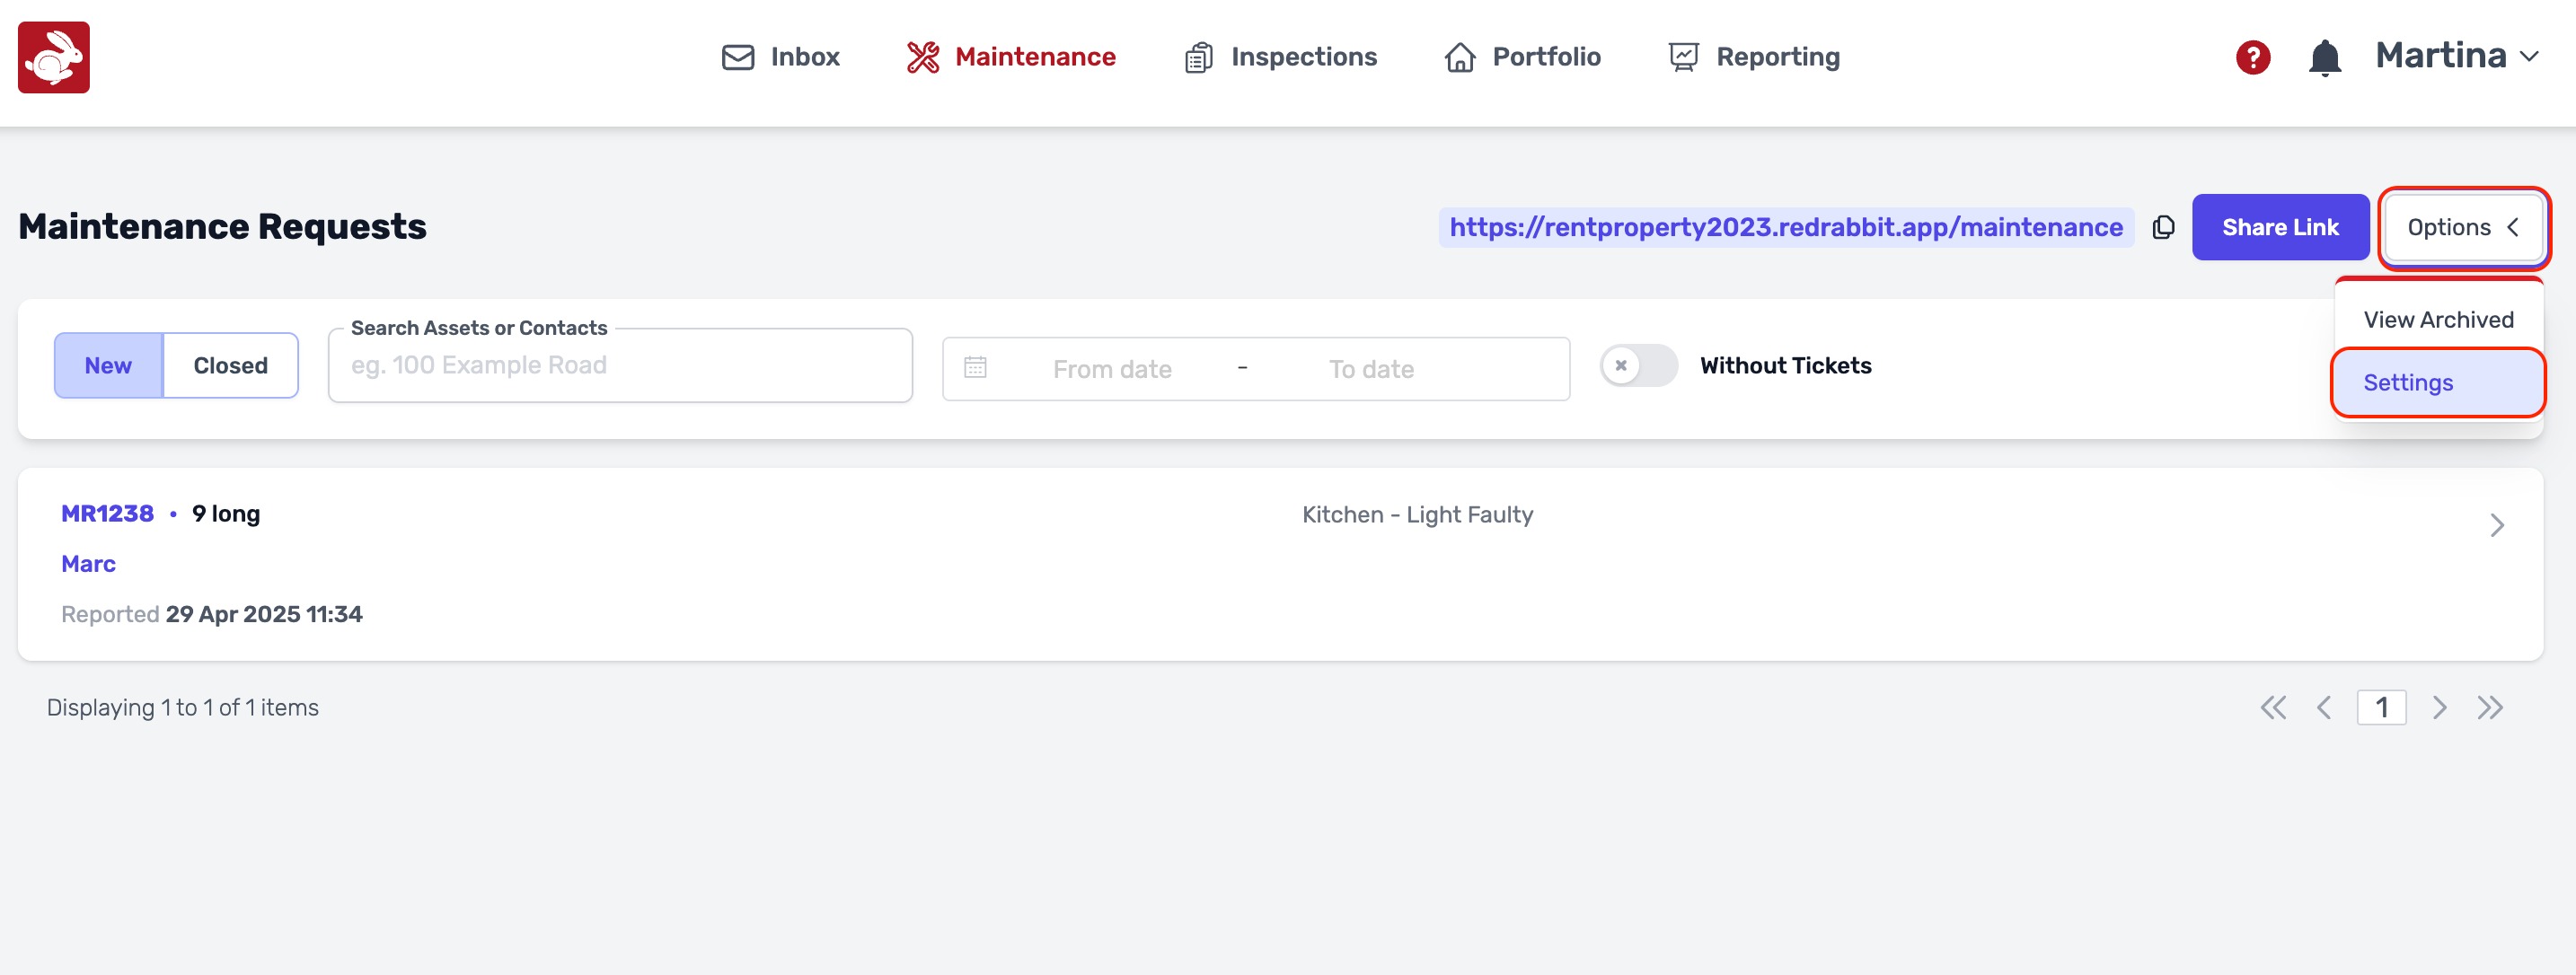Go to the last page arrows

(x=2489, y=708)
